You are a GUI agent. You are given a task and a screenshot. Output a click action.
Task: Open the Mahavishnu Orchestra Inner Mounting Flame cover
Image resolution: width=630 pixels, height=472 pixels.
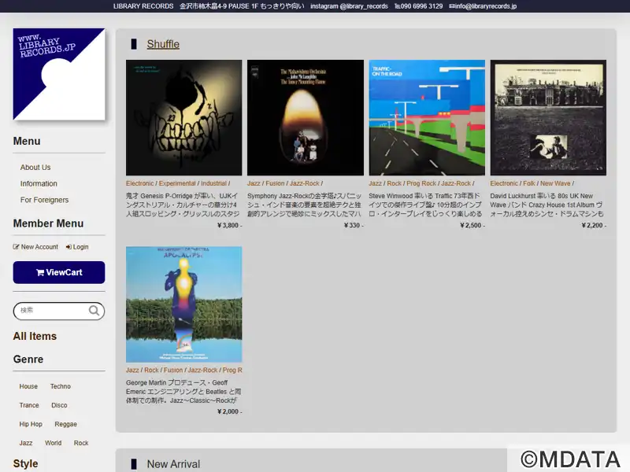tap(305, 117)
